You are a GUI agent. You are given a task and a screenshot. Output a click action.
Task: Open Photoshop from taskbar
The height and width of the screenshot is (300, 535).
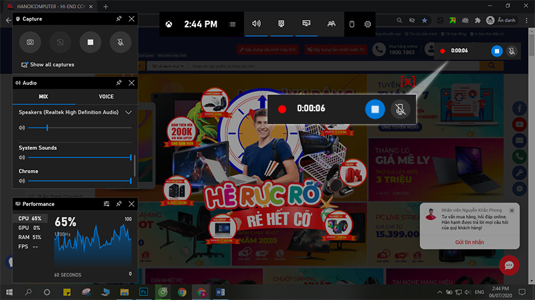tap(144, 292)
